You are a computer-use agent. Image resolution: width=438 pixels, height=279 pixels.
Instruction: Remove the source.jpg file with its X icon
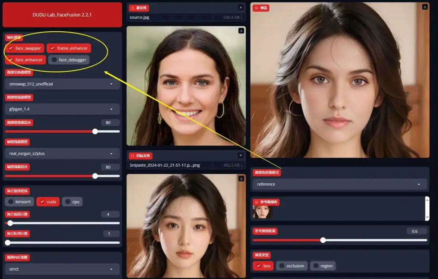240,8
